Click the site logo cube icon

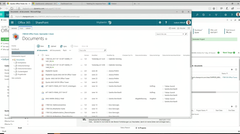(x=16, y=36)
